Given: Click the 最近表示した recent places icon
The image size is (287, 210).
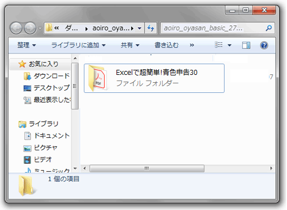Looking at the screenshot, I should tap(27, 100).
